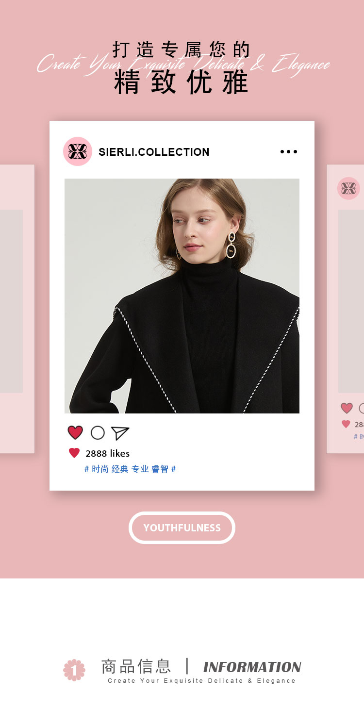Click the 打造专属您的 title text

(x=182, y=49)
